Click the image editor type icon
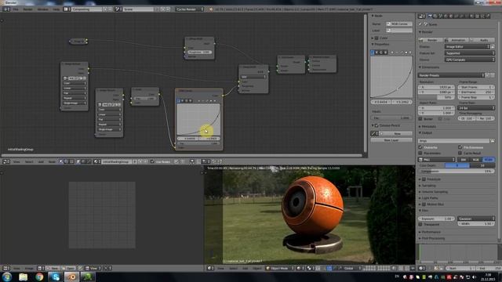Viewport: 502px width, 282px height. pyautogui.click(x=5, y=268)
